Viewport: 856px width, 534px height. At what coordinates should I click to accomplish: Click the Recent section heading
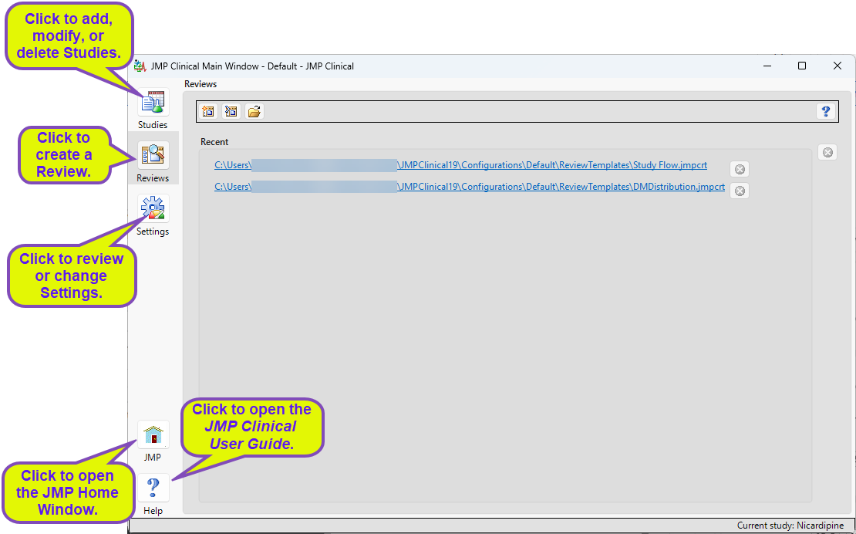(214, 142)
